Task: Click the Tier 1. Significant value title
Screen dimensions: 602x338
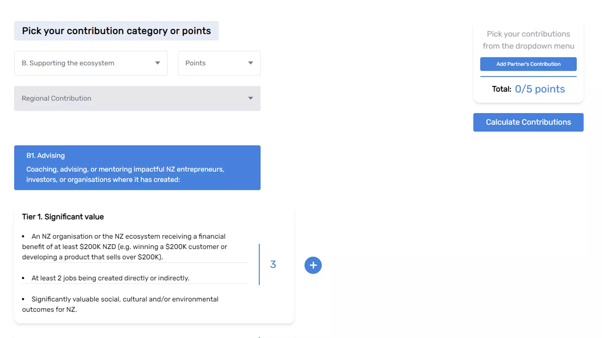Action: coord(63,217)
